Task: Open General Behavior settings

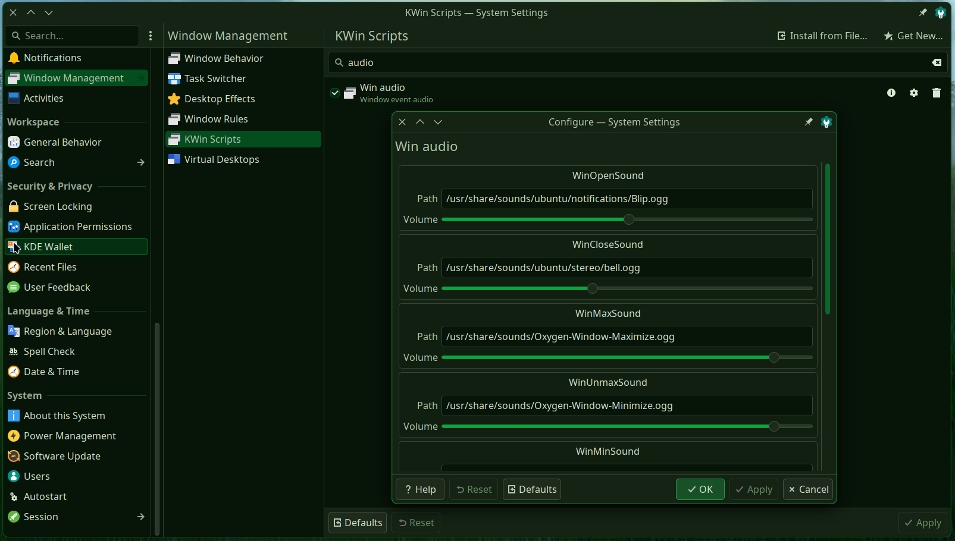Action: point(76,142)
